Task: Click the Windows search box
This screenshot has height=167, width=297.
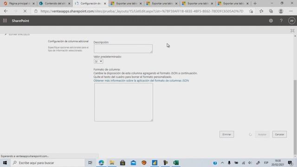Action: [48, 163]
